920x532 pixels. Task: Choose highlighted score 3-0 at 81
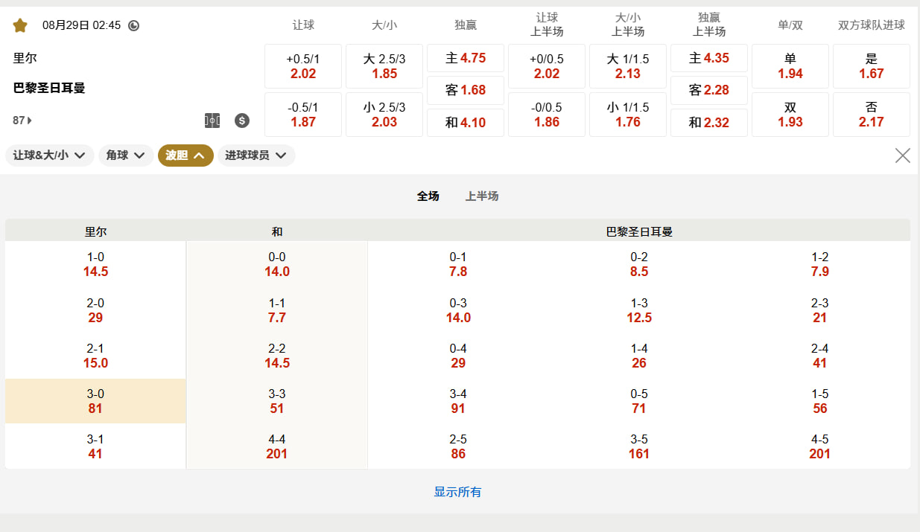(x=95, y=401)
